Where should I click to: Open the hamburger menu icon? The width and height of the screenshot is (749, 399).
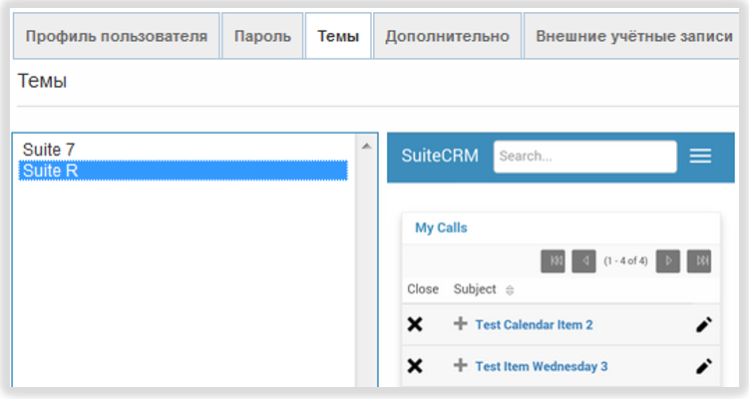coord(700,156)
